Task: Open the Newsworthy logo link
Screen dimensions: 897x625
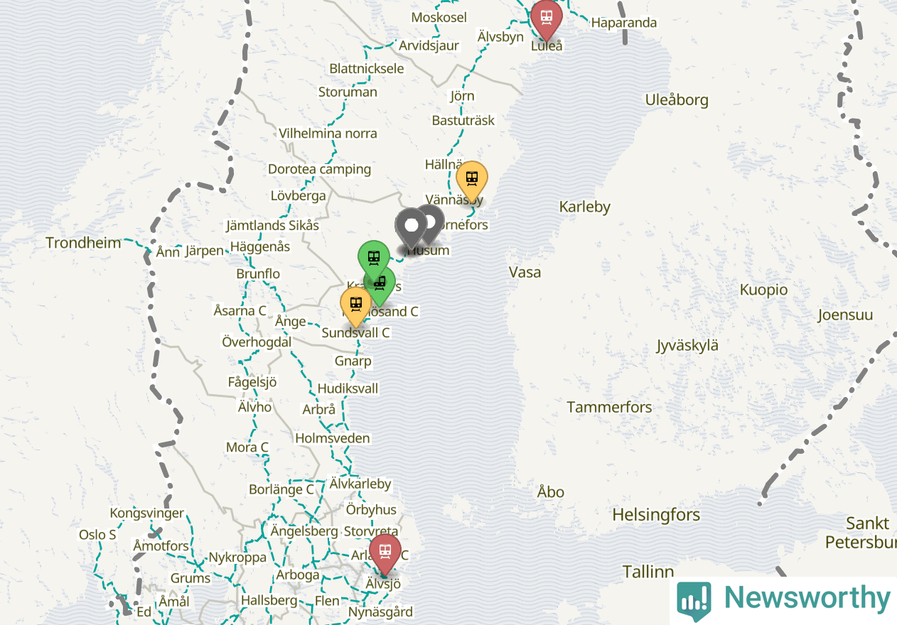Action: coord(783,599)
